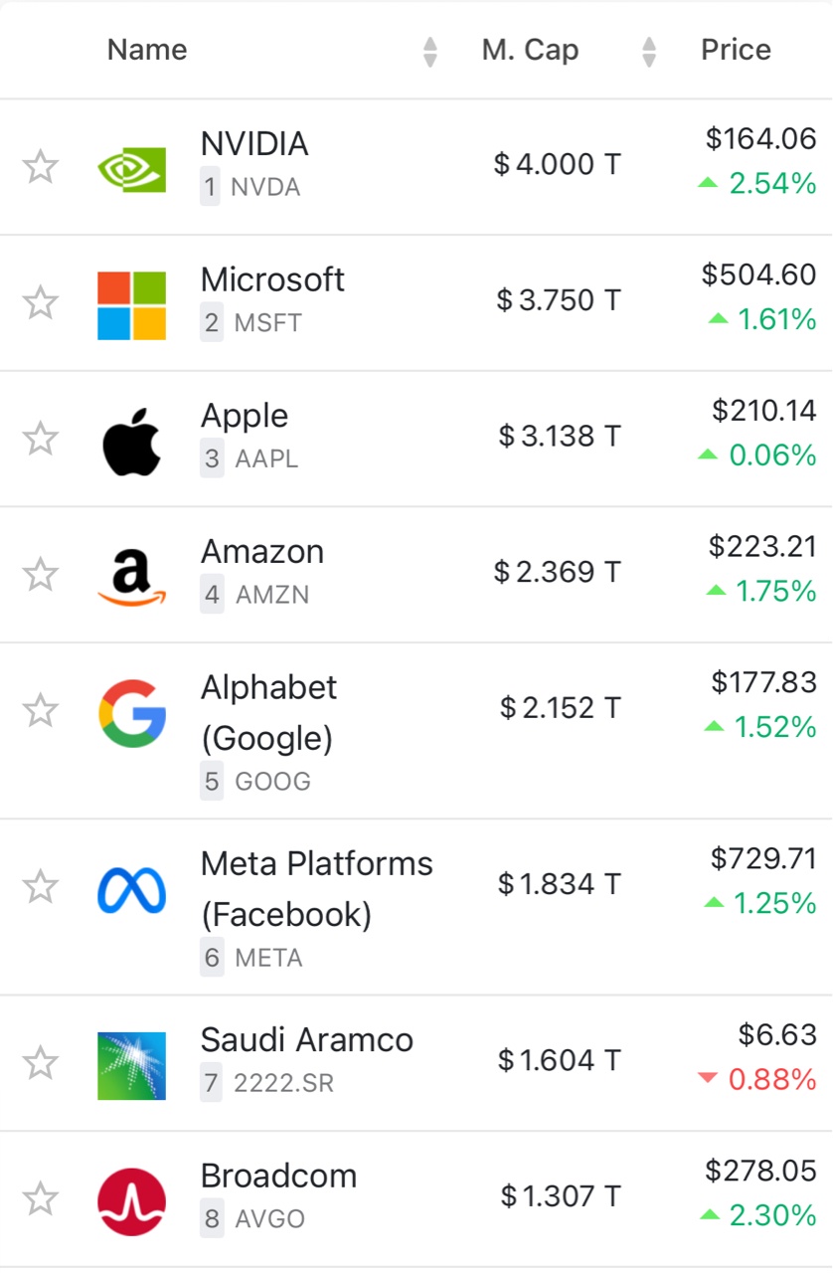Click the Microsoft four-square logo
The image size is (833, 1273).
131,304
